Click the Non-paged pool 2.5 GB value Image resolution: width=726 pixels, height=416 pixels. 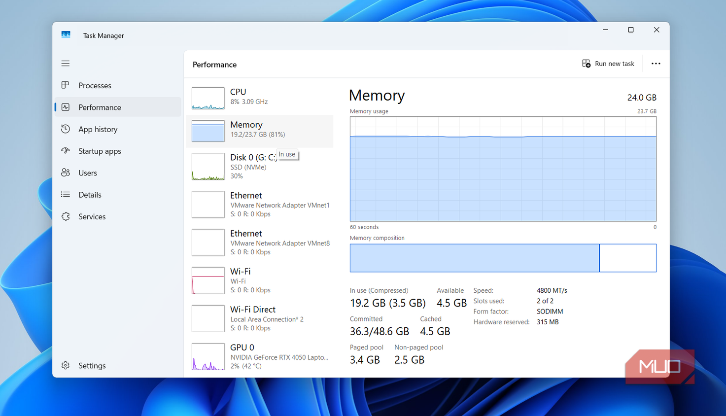tap(409, 360)
